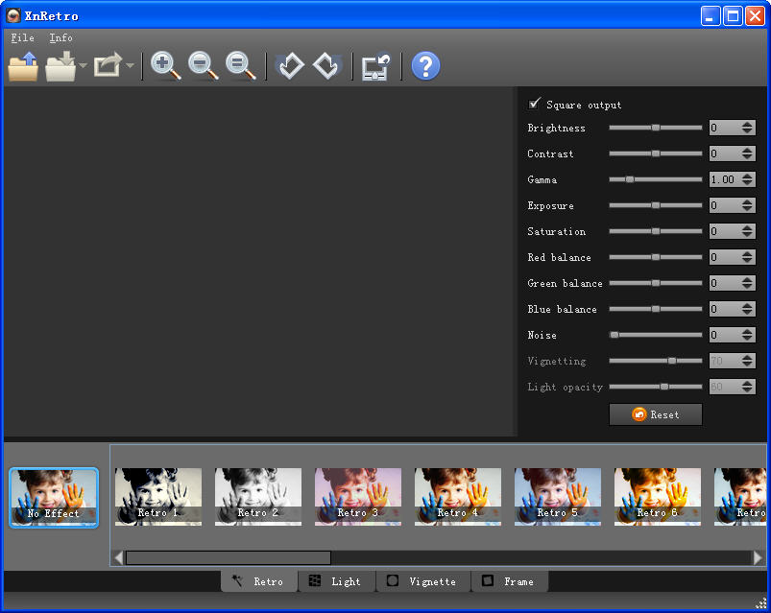Image resolution: width=771 pixels, height=613 pixels.
Task: Decrease Contrast value with down arrow
Action: pos(747,157)
